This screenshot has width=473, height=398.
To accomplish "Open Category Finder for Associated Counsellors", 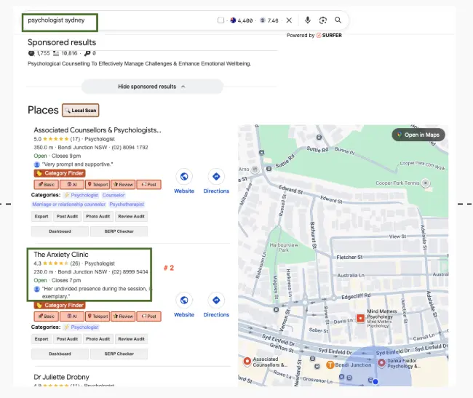I will point(60,173).
